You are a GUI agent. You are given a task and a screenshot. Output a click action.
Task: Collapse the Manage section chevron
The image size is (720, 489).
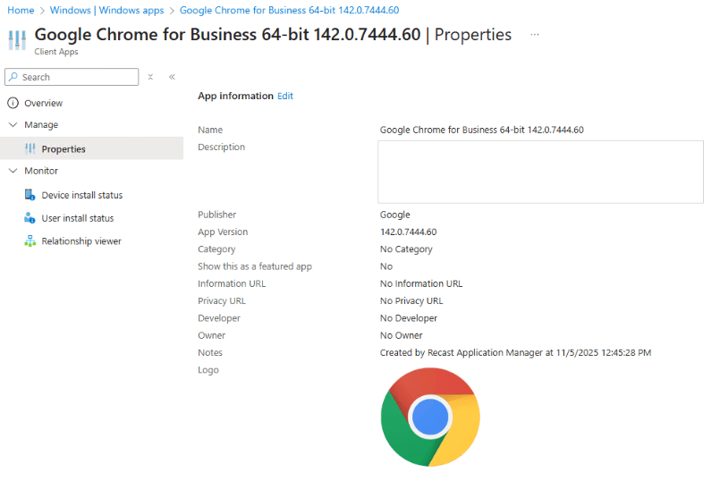pos(13,124)
